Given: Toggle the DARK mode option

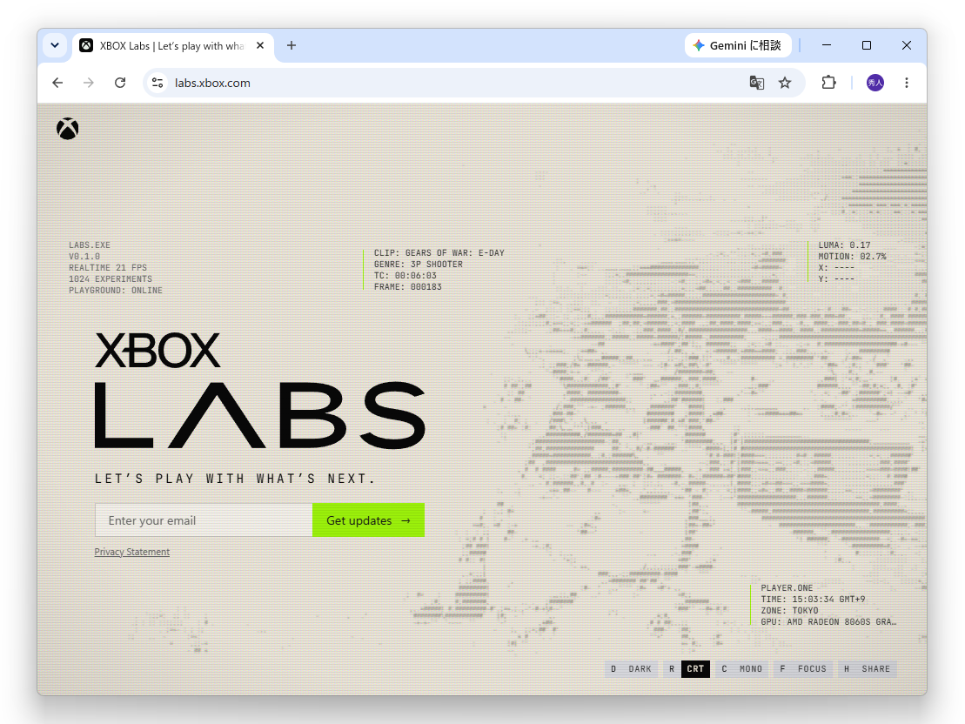Looking at the screenshot, I should point(632,668).
